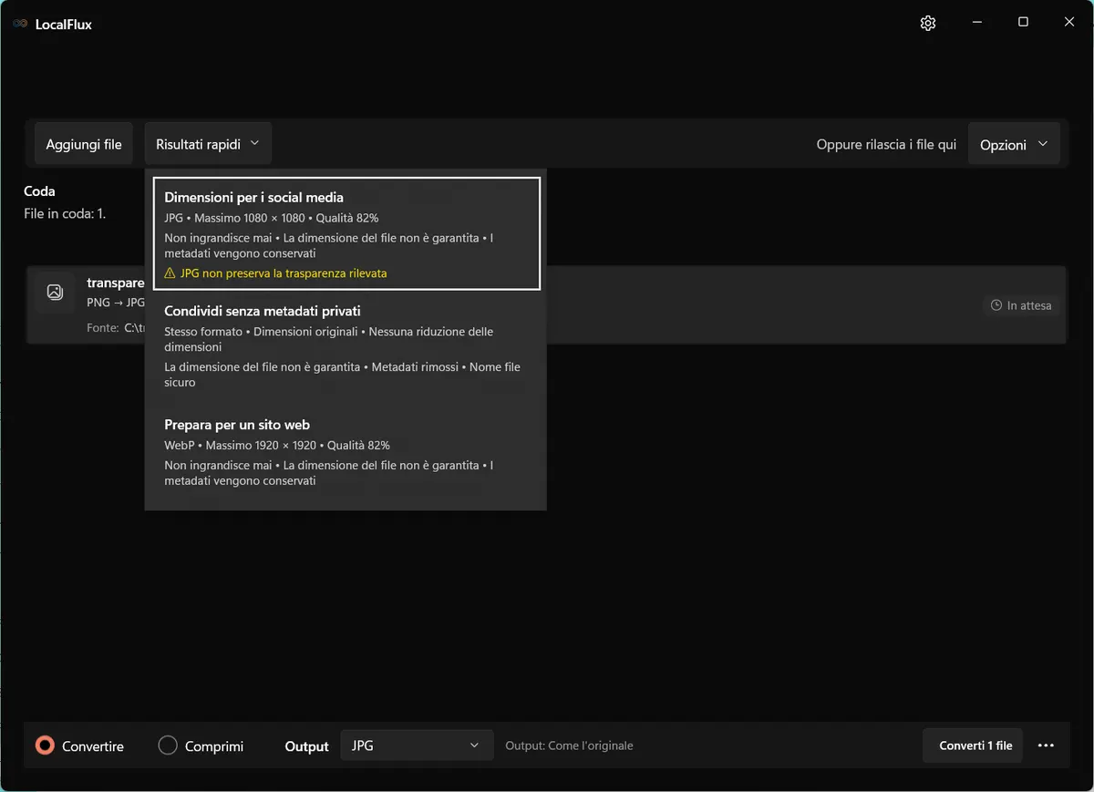
Task: Close the LocalFlux window
Action: coord(1069,23)
